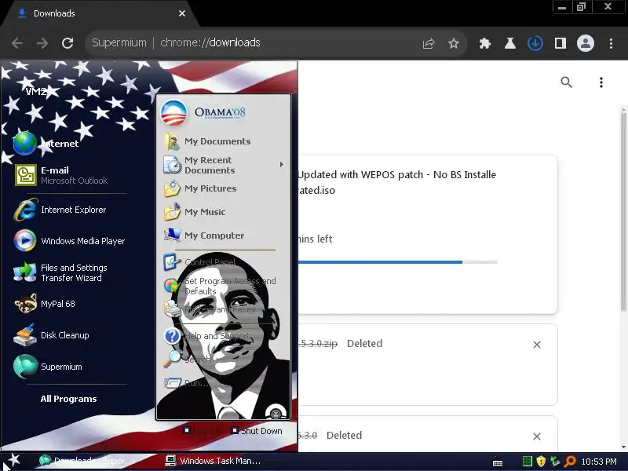
Task: Open My Pictures folder
Action: [200, 188]
